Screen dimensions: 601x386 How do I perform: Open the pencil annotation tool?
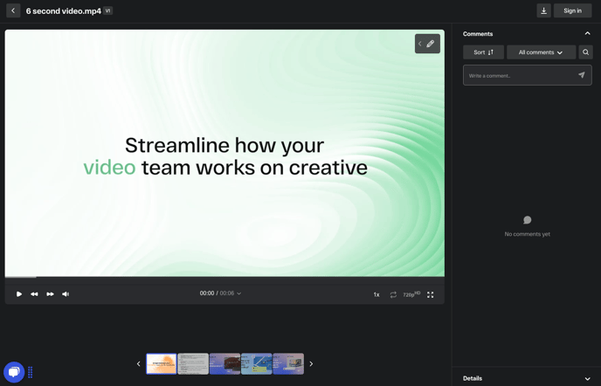(x=431, y=44)
